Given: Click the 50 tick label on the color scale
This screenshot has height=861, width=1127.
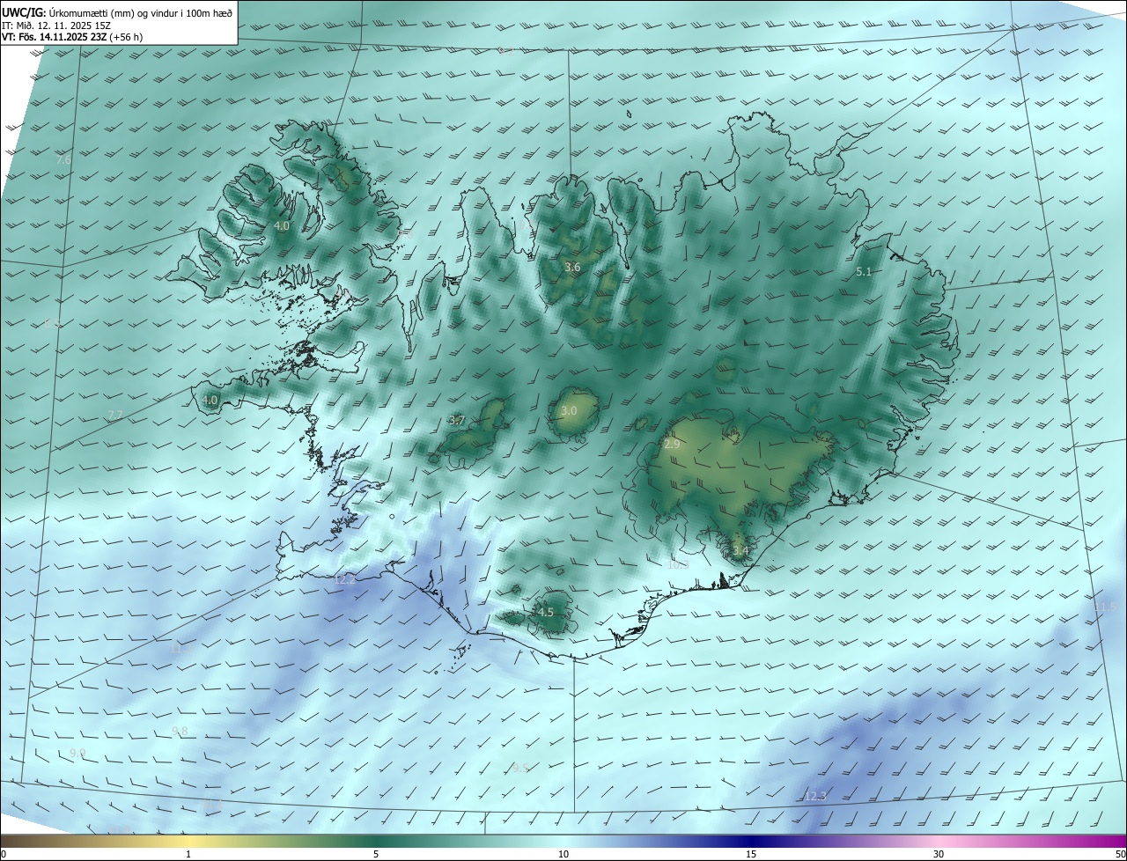Looking at the screenshot, I should (x=1120, y=854).
